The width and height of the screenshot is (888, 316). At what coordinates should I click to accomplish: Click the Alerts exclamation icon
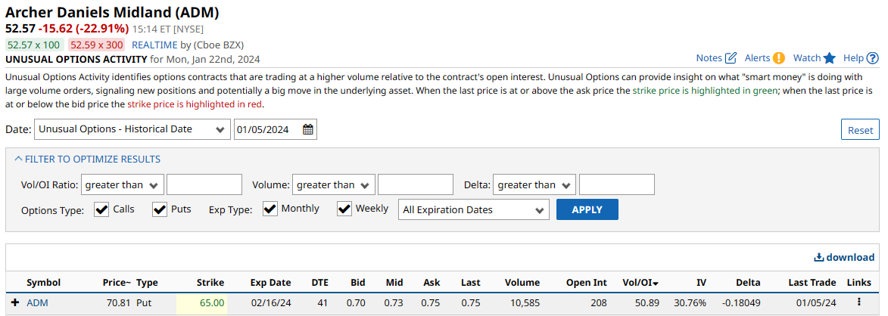[778, 58]
